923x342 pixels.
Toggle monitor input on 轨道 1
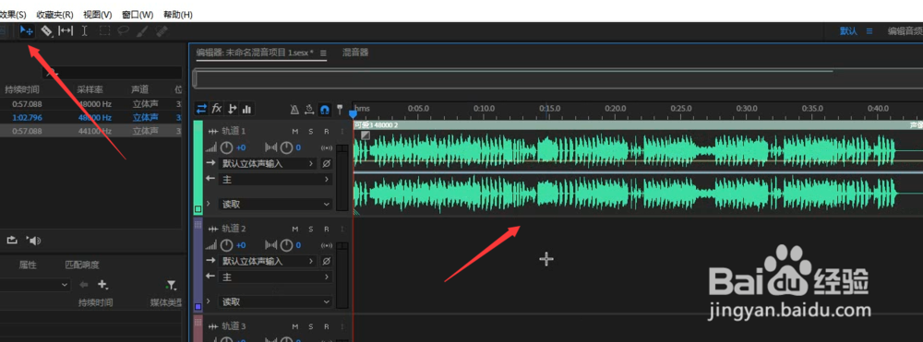pyautogui.click(x=327, y=147)
